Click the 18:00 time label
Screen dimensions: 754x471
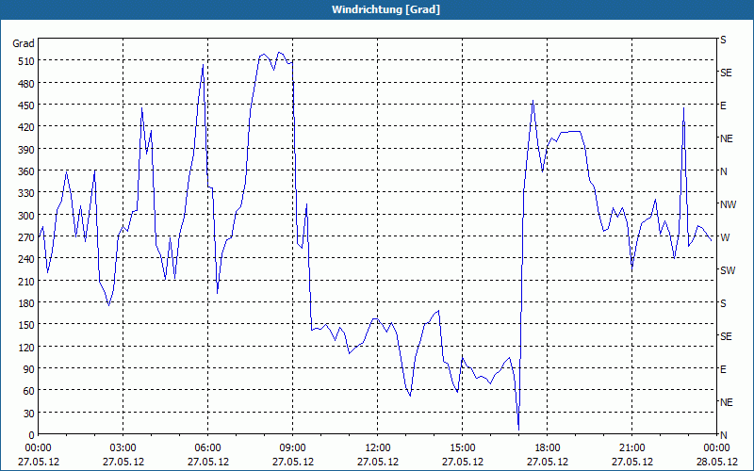point(548,448)
